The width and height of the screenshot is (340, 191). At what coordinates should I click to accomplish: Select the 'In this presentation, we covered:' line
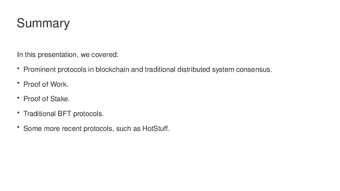click(x=68, y=55)
